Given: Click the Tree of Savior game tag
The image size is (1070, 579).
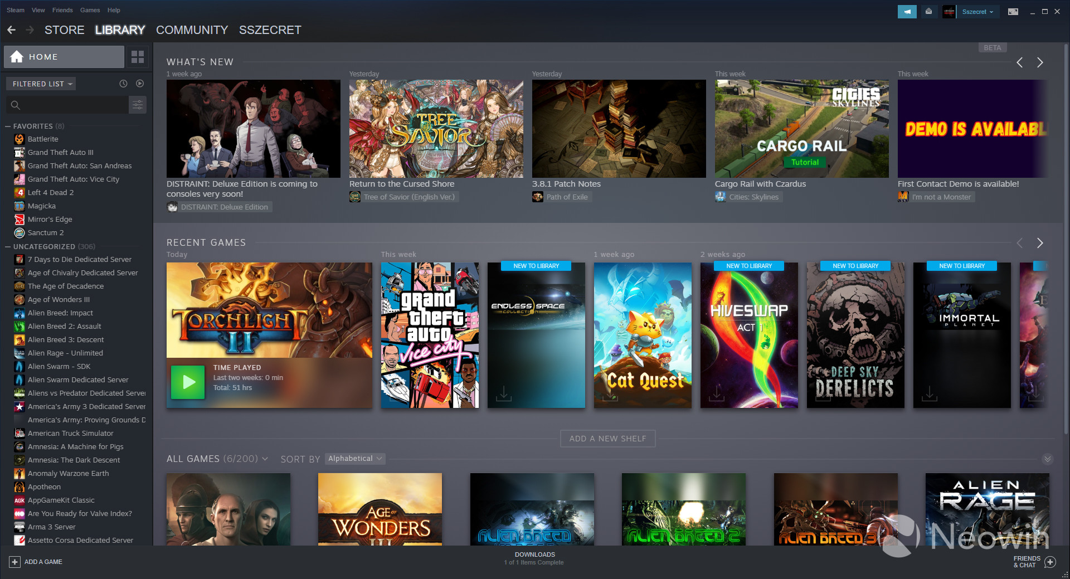Looking at the screenshot, I should (x=404, y=197).
